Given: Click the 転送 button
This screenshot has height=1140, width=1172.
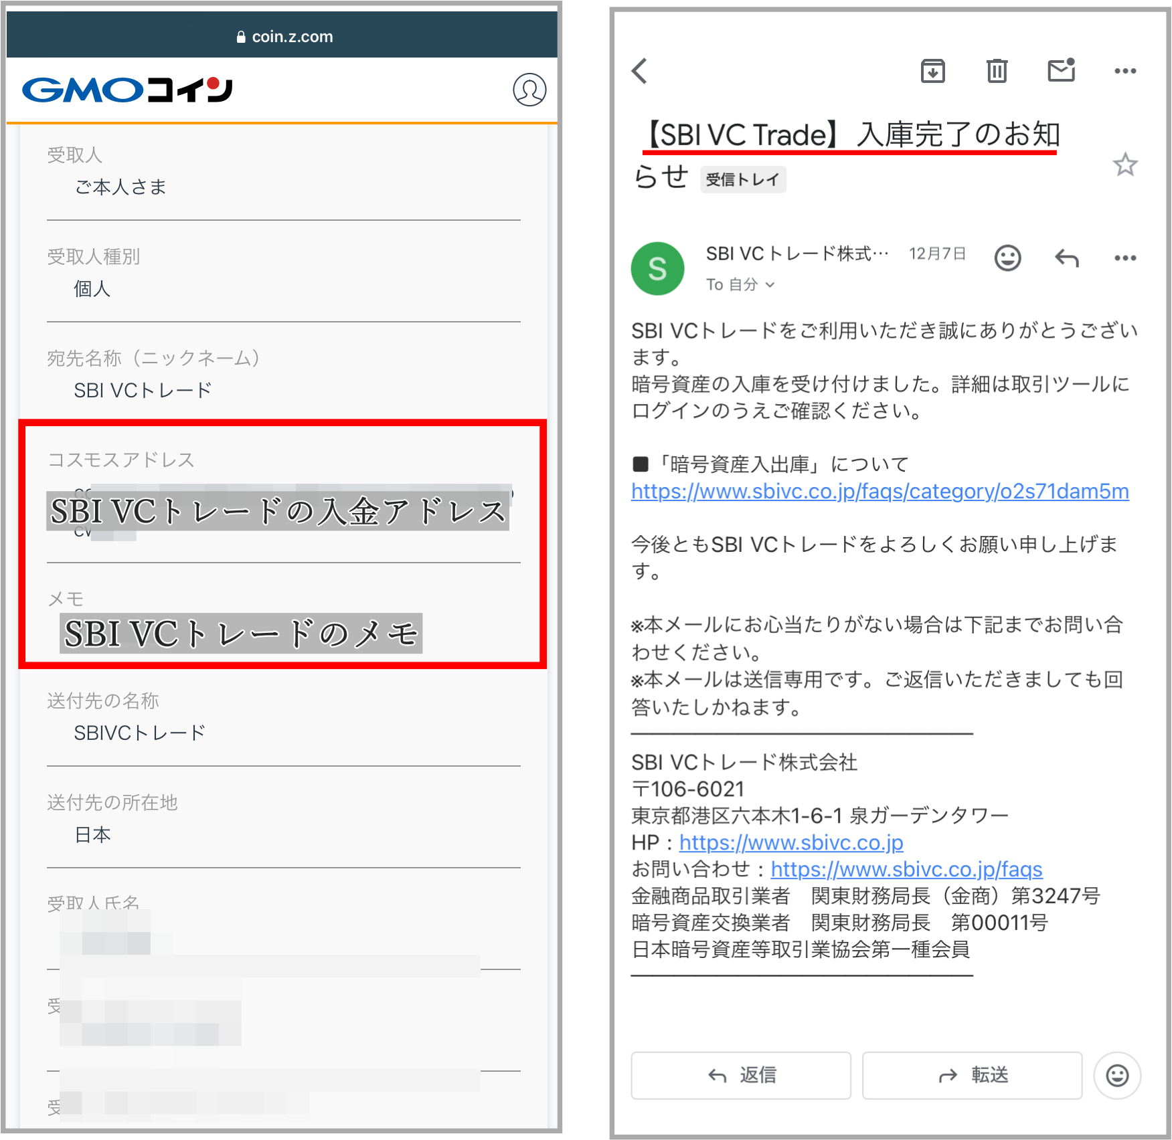Looking at the screenshot, I should pyautogui.click(x=972, y=1075).
